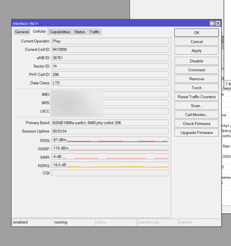
Task: Go to the Traffic tab
Action: [x=94, y=32]
